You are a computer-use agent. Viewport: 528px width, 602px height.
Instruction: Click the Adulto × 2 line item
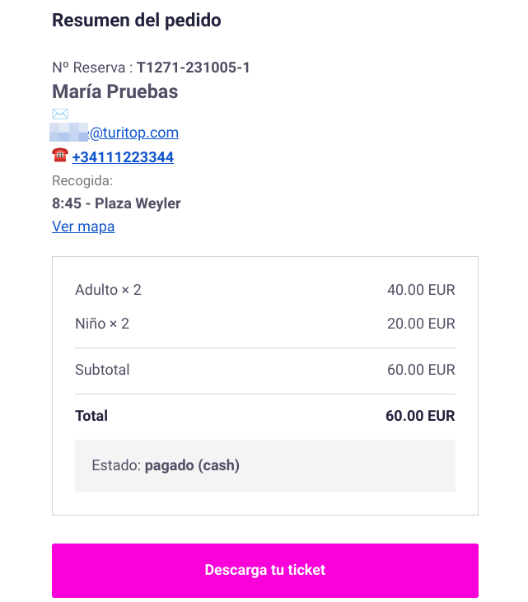[x=108, y=290]
